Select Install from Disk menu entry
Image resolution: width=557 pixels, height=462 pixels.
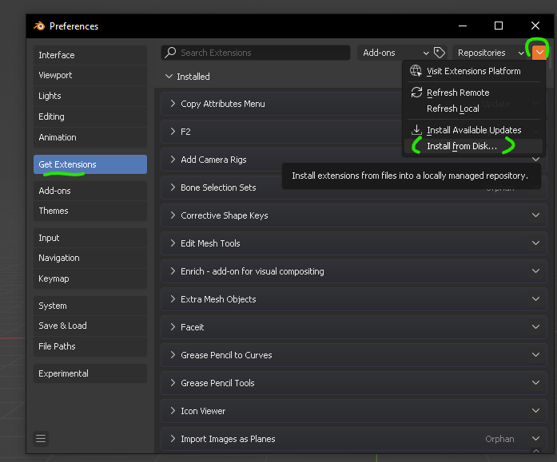[462, 147]
